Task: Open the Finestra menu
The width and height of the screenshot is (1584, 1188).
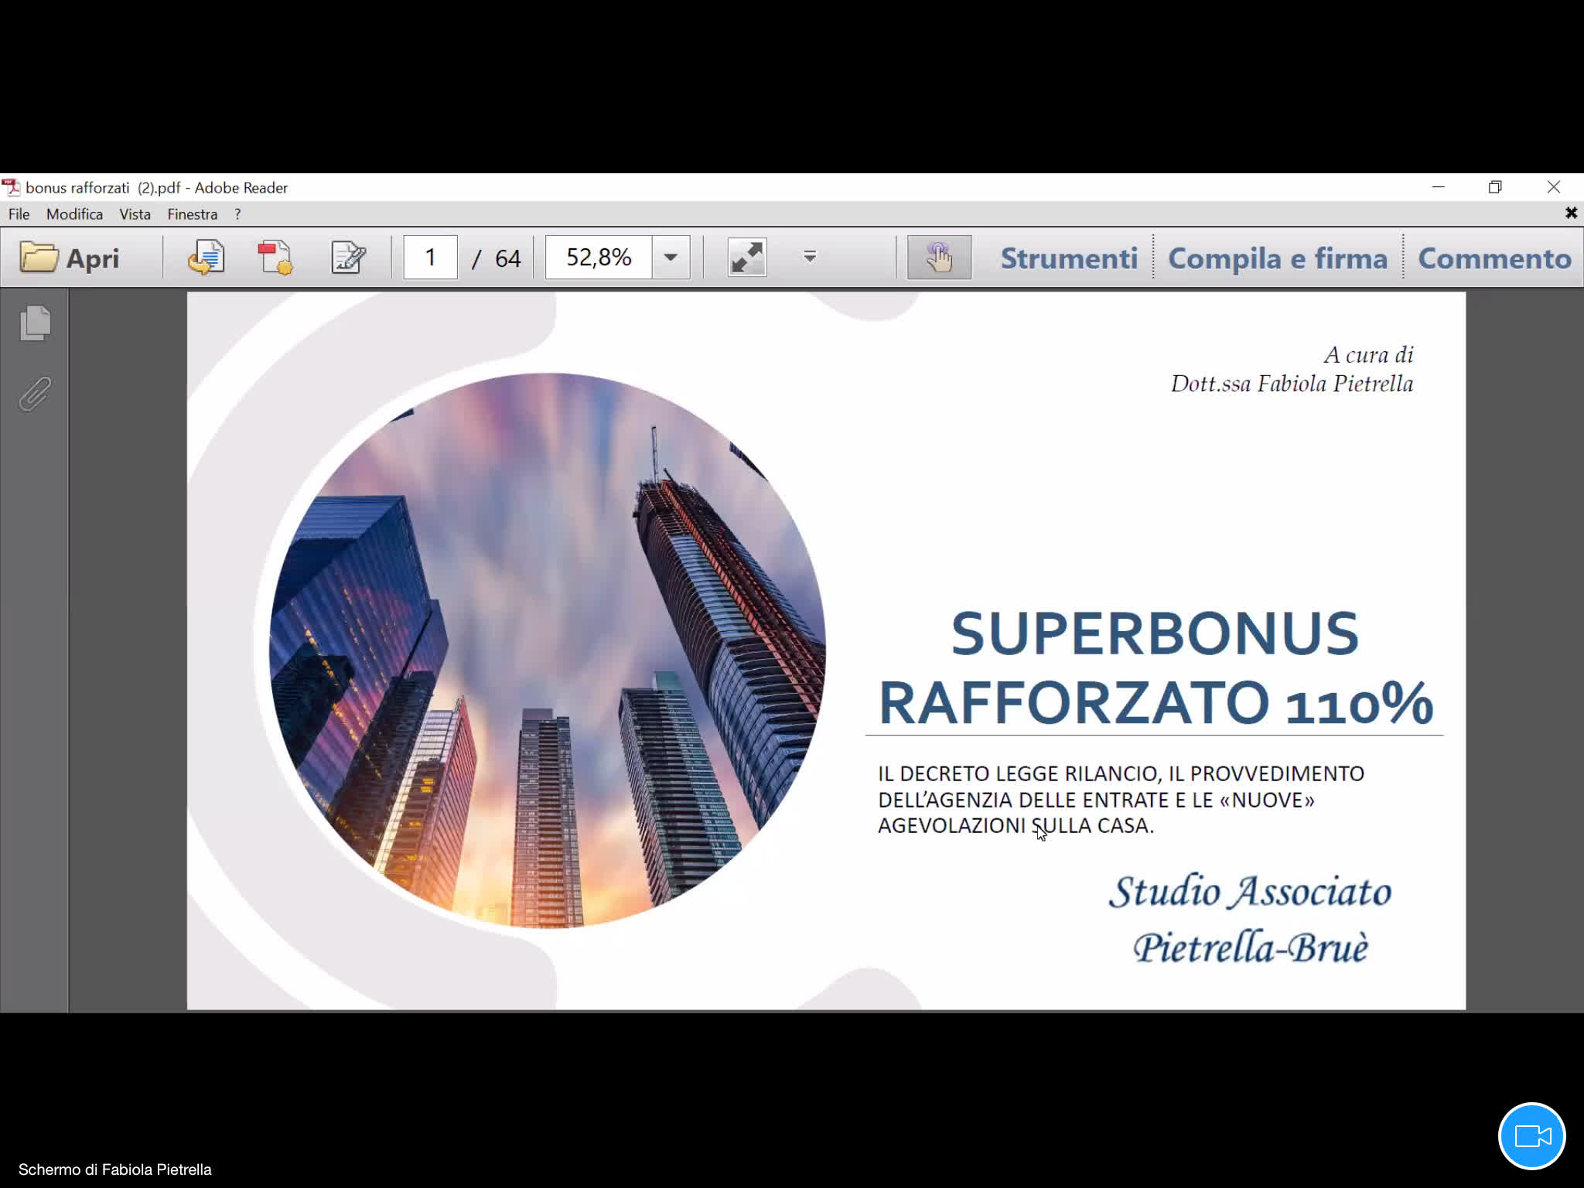Action: point(193,214)
